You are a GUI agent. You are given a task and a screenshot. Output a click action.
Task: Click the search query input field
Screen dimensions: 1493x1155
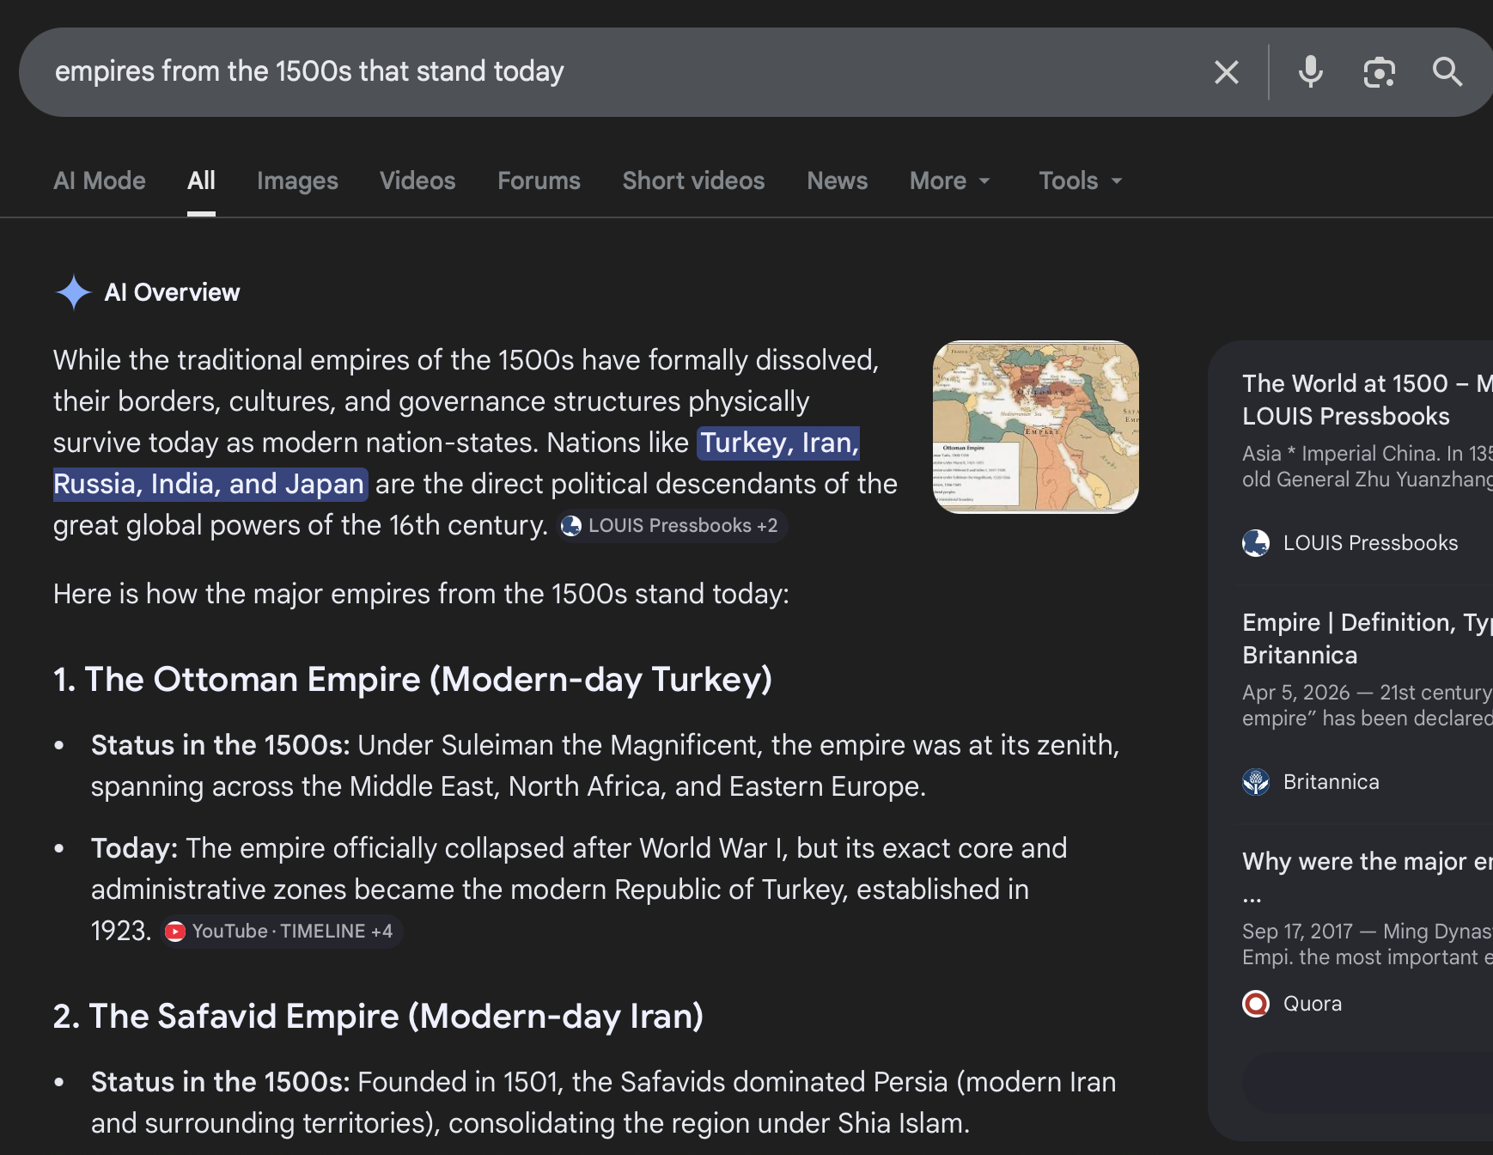click(619, 72)
